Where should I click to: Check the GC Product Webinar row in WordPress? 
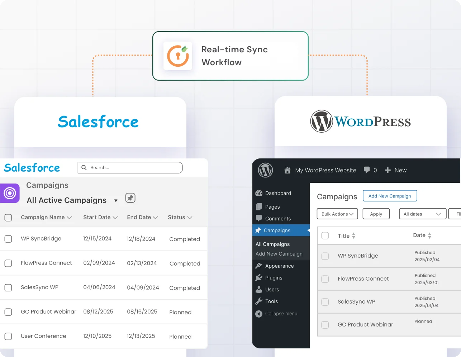325,325
